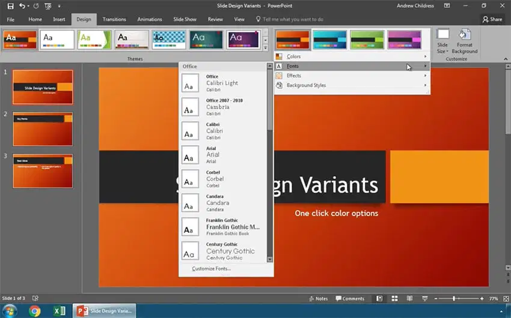Image resolution: width=511 pixels, height=318 pixels.
Task: Select the teal blue variant swatch
Action: (x=330, y=40)
